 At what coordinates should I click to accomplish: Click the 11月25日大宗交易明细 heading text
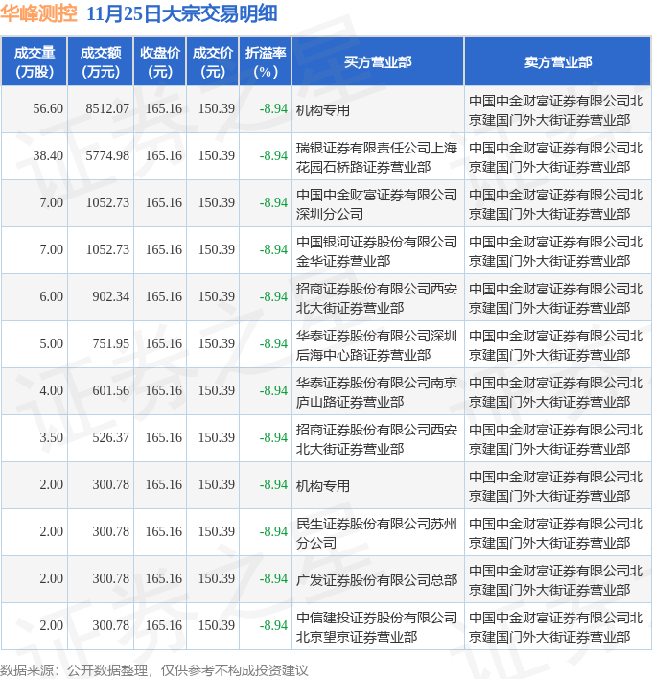(182, 13)
